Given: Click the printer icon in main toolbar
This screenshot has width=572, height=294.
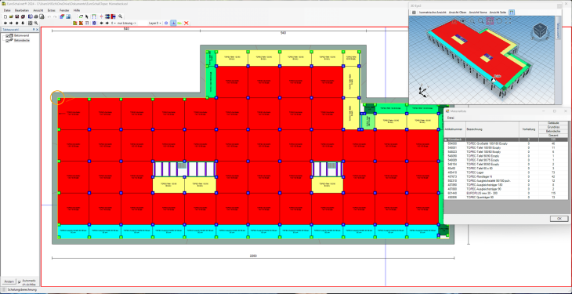Looking at the screenshot, I should coord(36,16).
